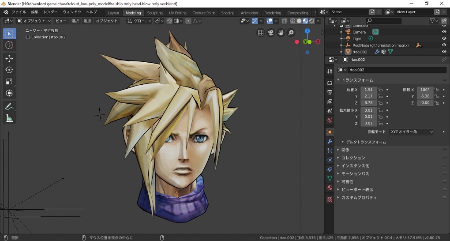Select the Annotate pencil tool
The width and height of the screenshot is (450, 241).
coord(9,106)
